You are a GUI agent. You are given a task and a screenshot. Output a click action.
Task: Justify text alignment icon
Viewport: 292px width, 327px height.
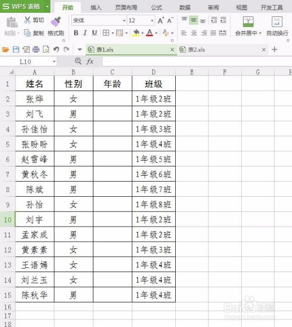click(x=213, y=33)
